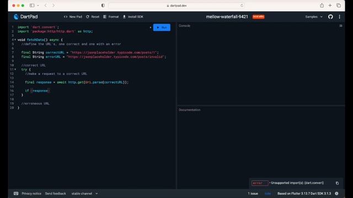Go forward in Safari
The width and height of the screenshot is (353, 198).
pos(54,5)
